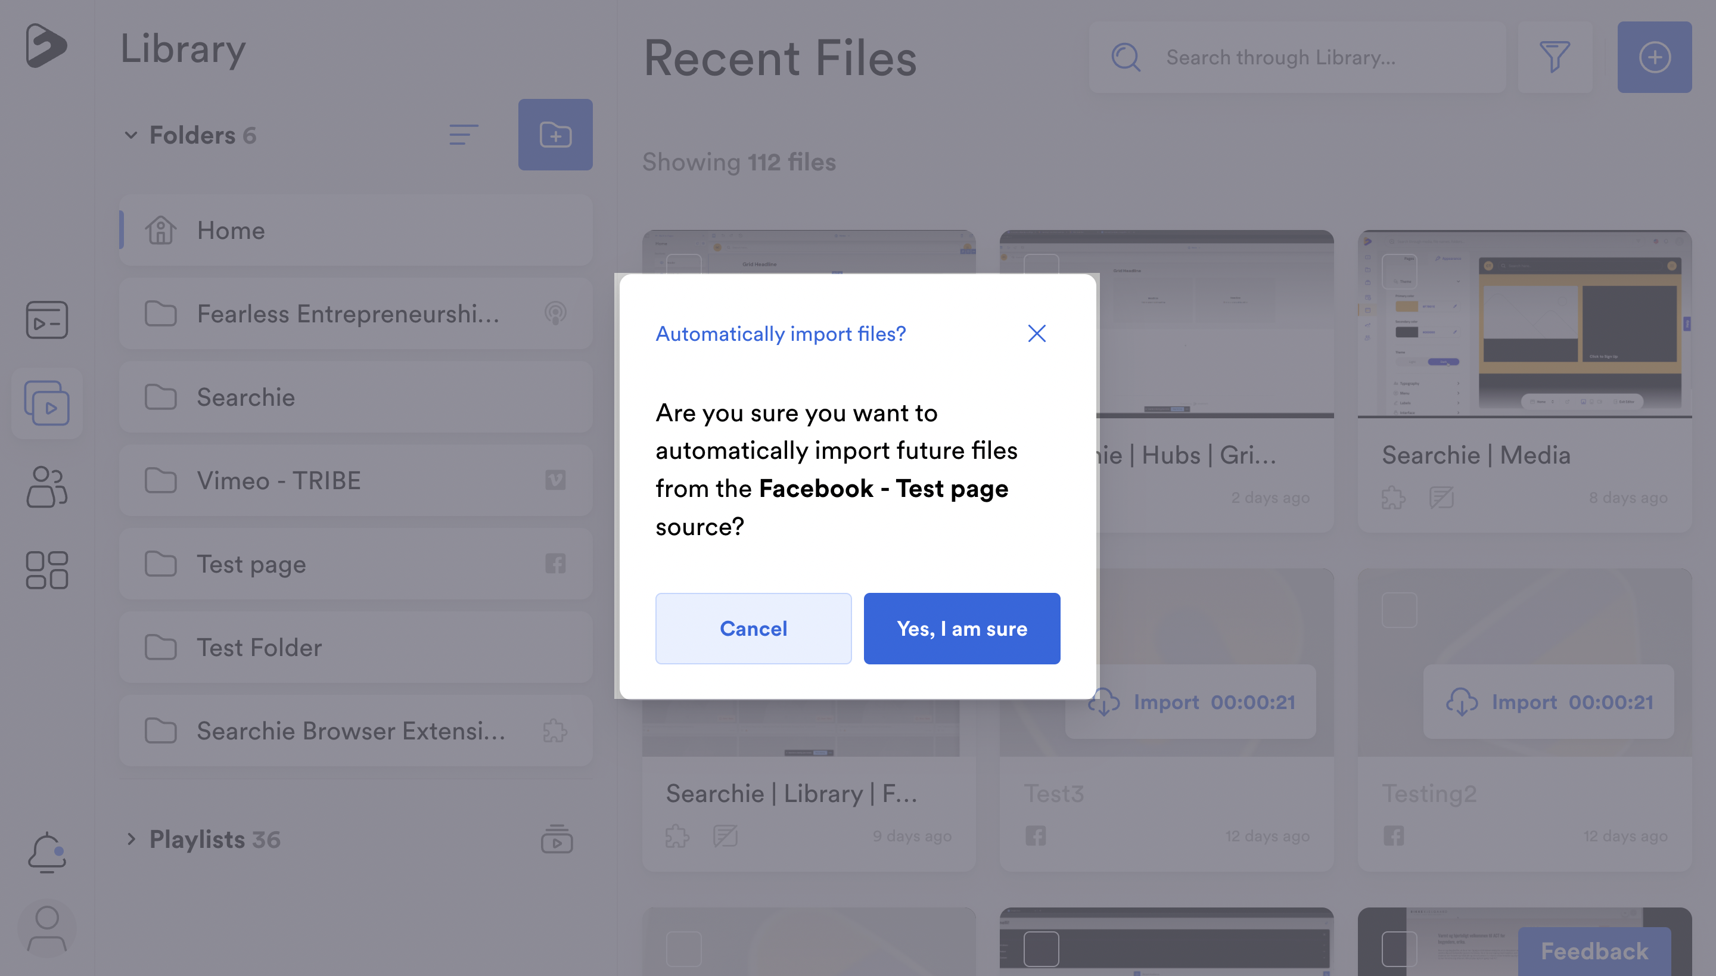Collapse the Folders section chevron
1716x976 pixels.
(130, 135)
